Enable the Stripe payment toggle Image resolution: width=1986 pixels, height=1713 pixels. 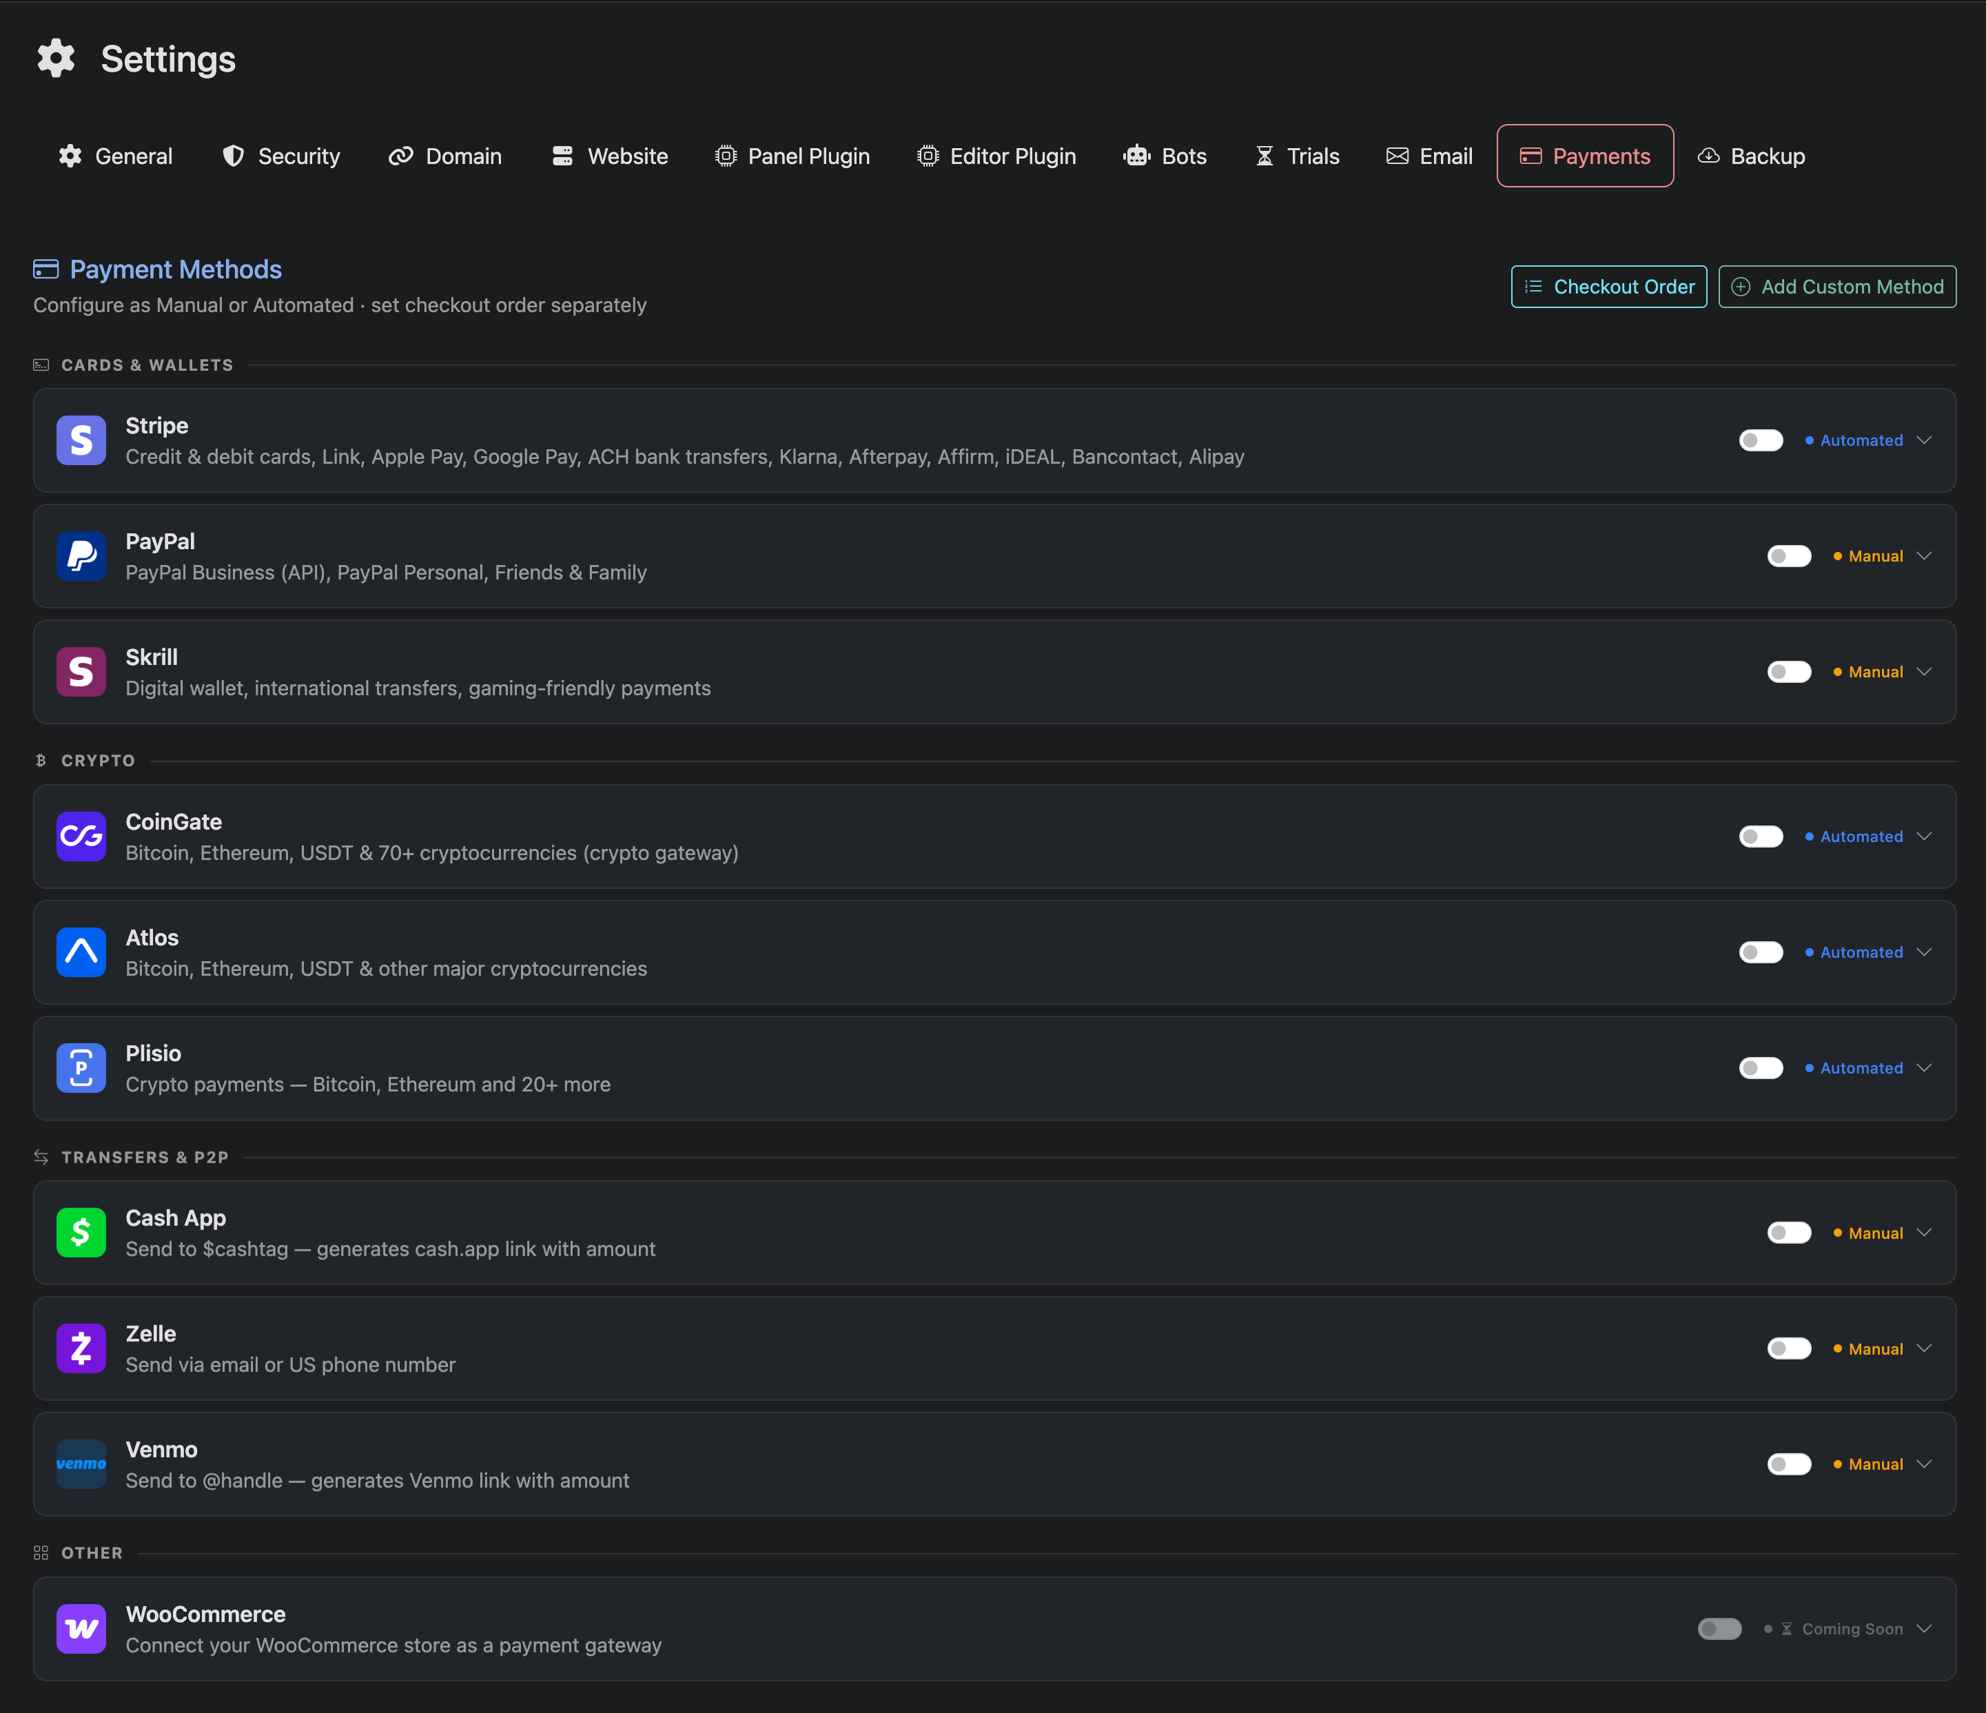coord(1761,440)
